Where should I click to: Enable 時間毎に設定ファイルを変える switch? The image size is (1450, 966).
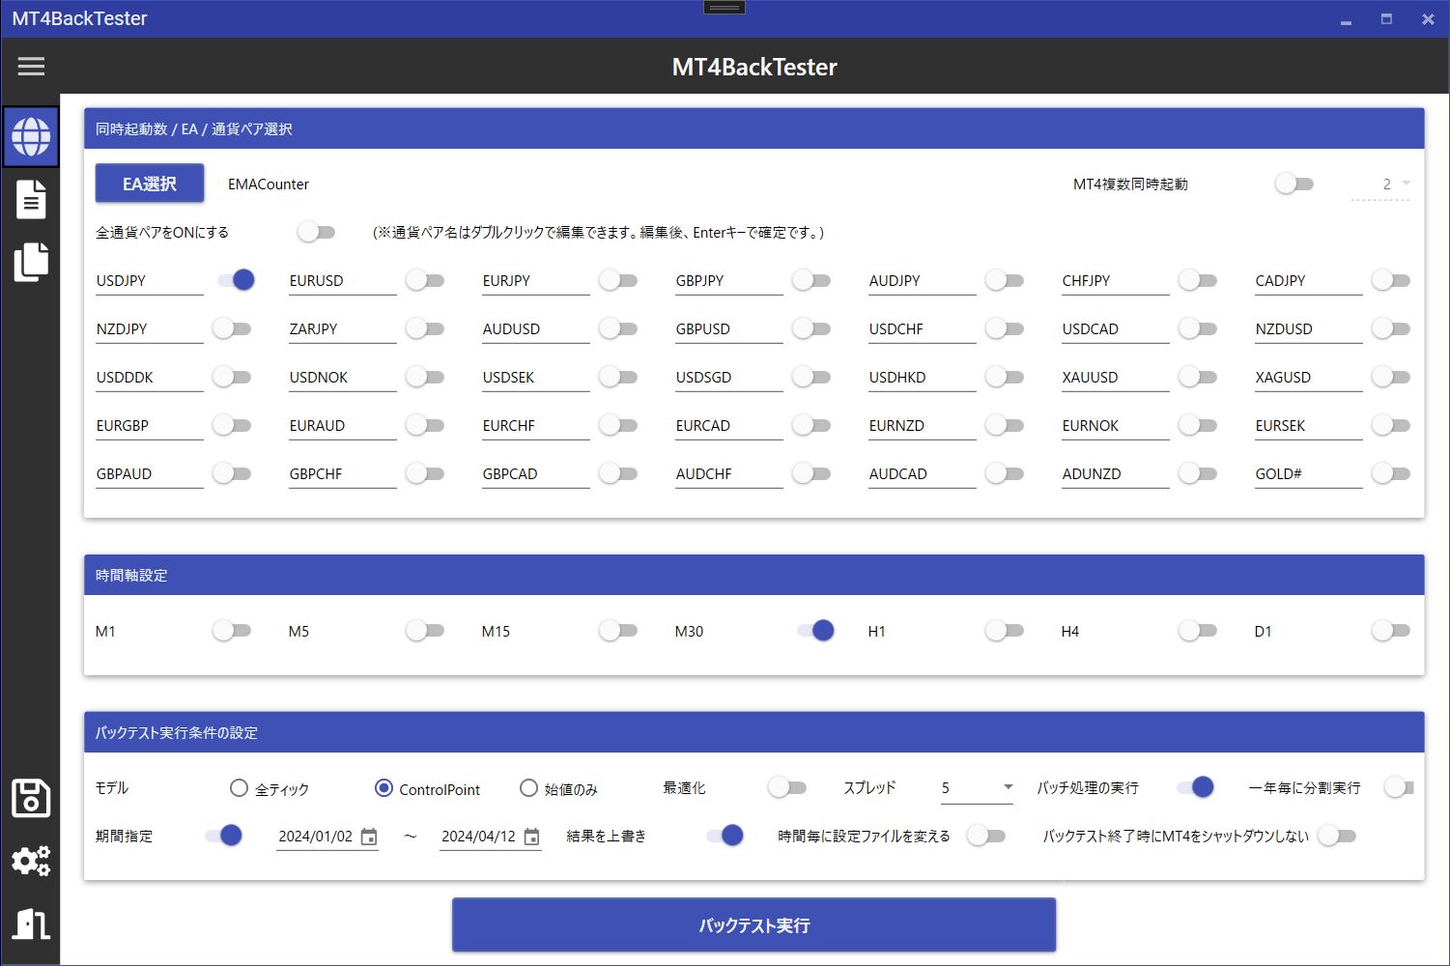[986, 836]
